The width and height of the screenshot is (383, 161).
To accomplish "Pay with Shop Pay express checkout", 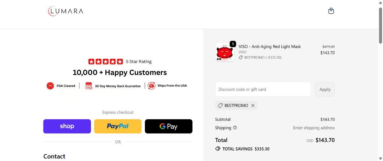I will (67, 126).
